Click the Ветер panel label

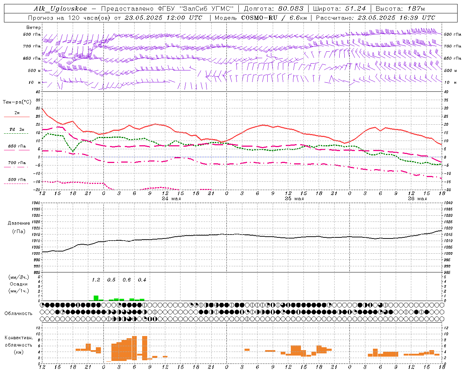[34, 27]
